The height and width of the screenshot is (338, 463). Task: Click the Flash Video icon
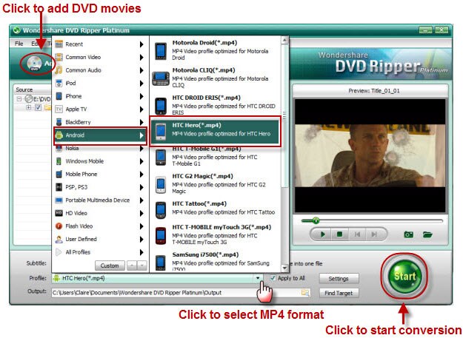[x=59, y=226]
